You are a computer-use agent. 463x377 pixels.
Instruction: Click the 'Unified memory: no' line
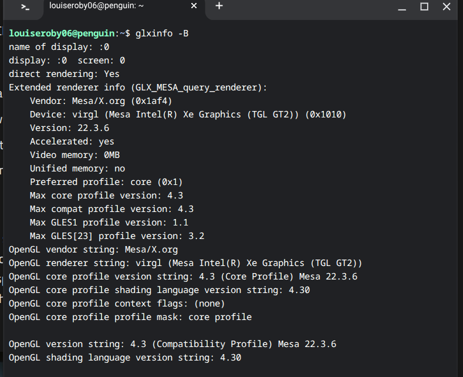[77, 168]
